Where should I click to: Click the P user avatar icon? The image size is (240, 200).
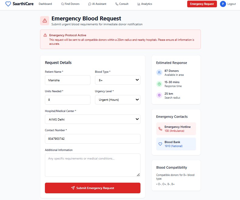point(223,4)
